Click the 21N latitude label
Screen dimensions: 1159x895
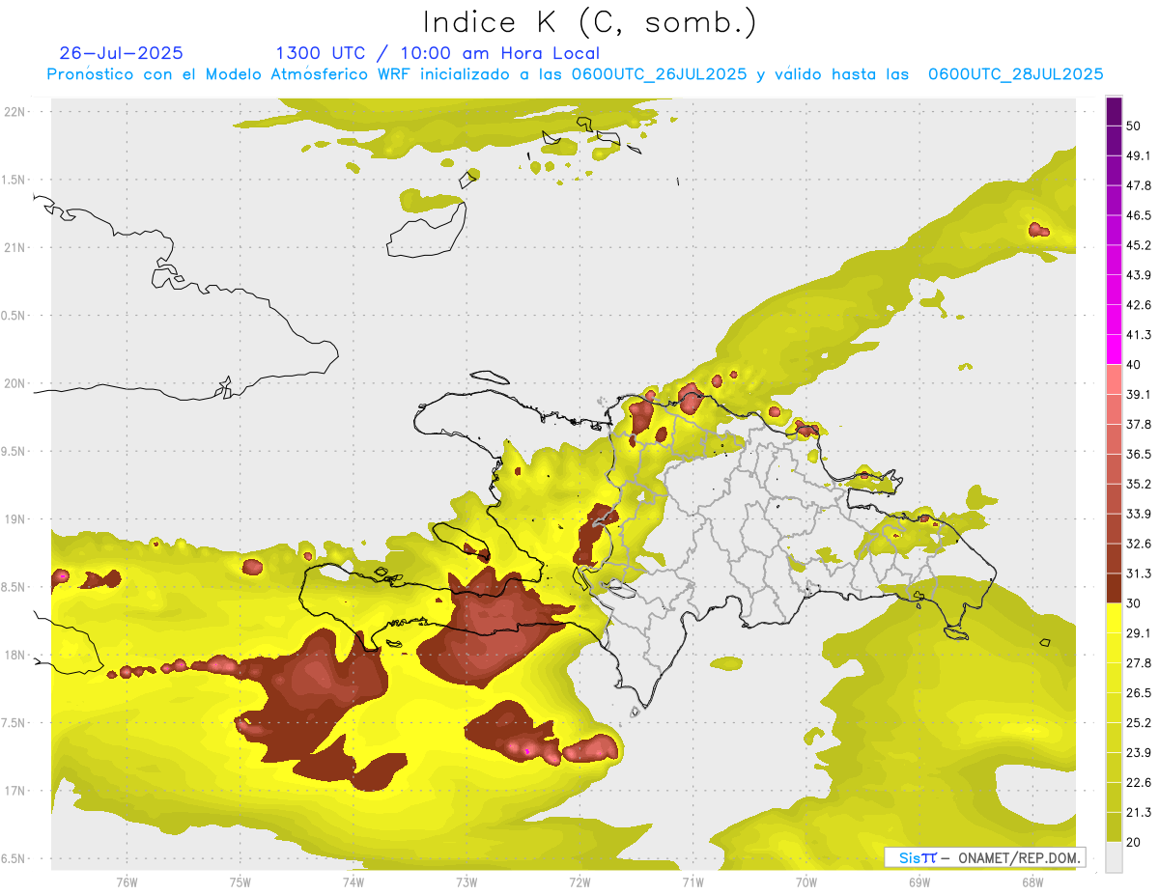14,247
